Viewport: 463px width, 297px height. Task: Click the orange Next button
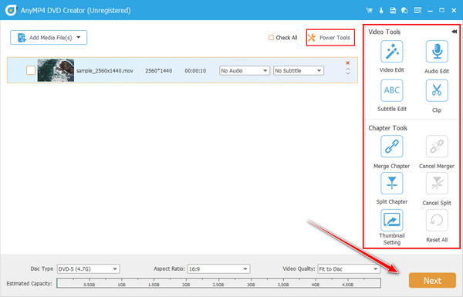(432, 280)
